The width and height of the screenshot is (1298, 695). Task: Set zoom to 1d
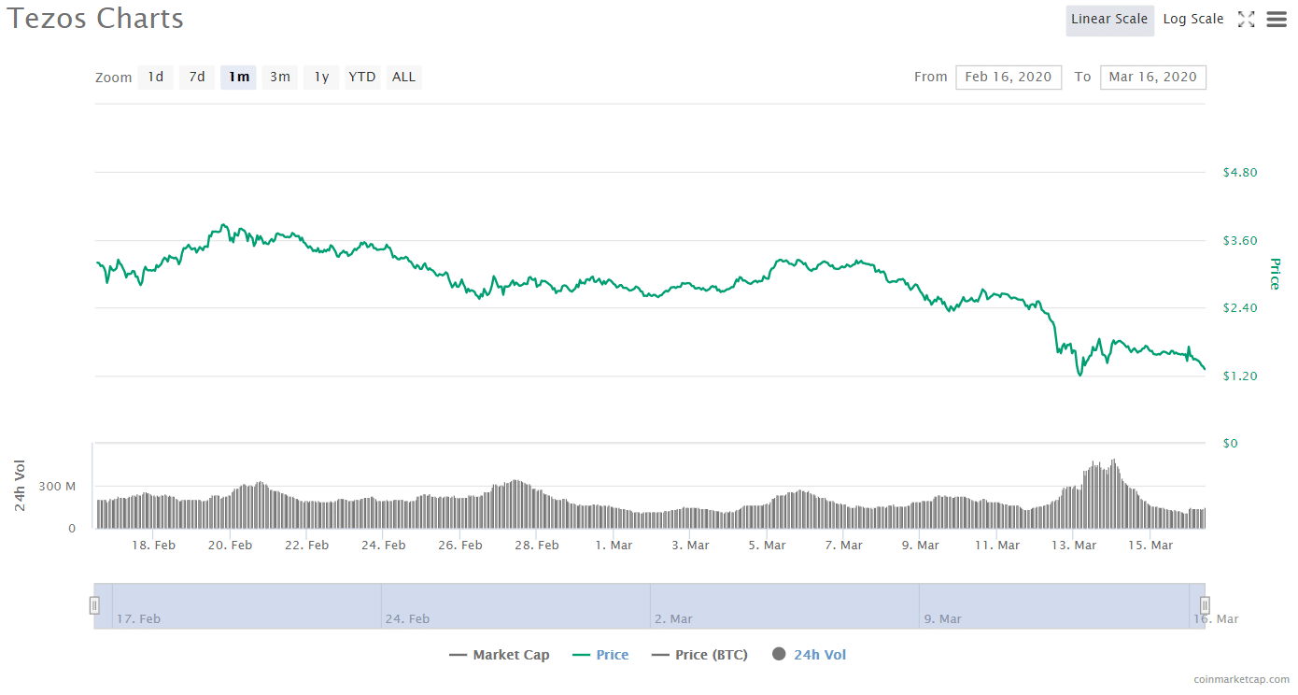156,78
